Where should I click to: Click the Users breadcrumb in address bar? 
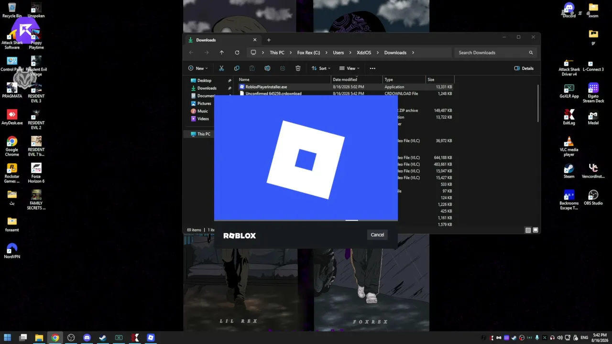pyautogui.click(x=339, y=53)
